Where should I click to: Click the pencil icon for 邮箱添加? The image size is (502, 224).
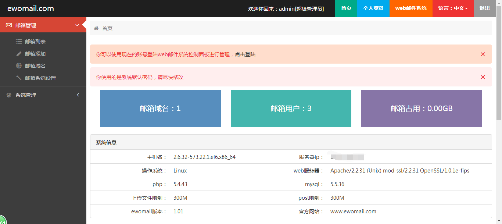tap(19, 53)
